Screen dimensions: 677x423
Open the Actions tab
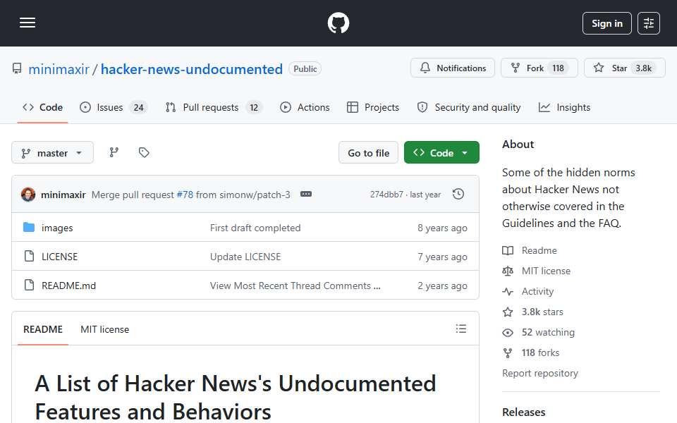point(305,107)
